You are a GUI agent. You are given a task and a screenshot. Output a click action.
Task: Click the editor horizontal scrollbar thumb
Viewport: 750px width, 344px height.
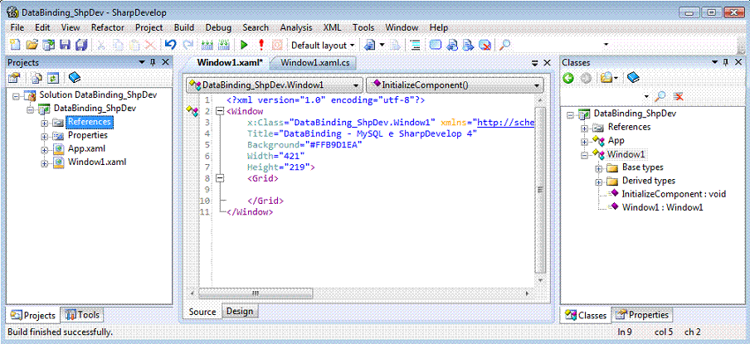[x=255, y=293]
